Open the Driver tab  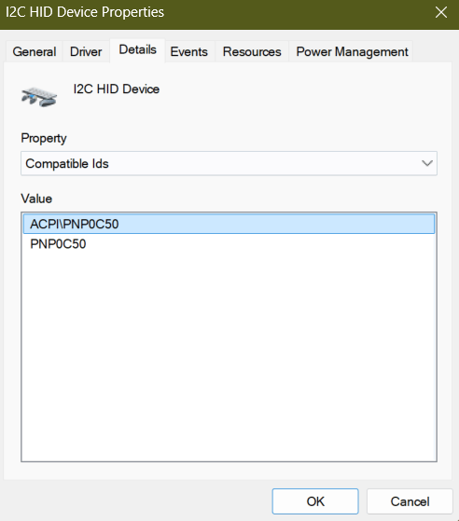86,52
